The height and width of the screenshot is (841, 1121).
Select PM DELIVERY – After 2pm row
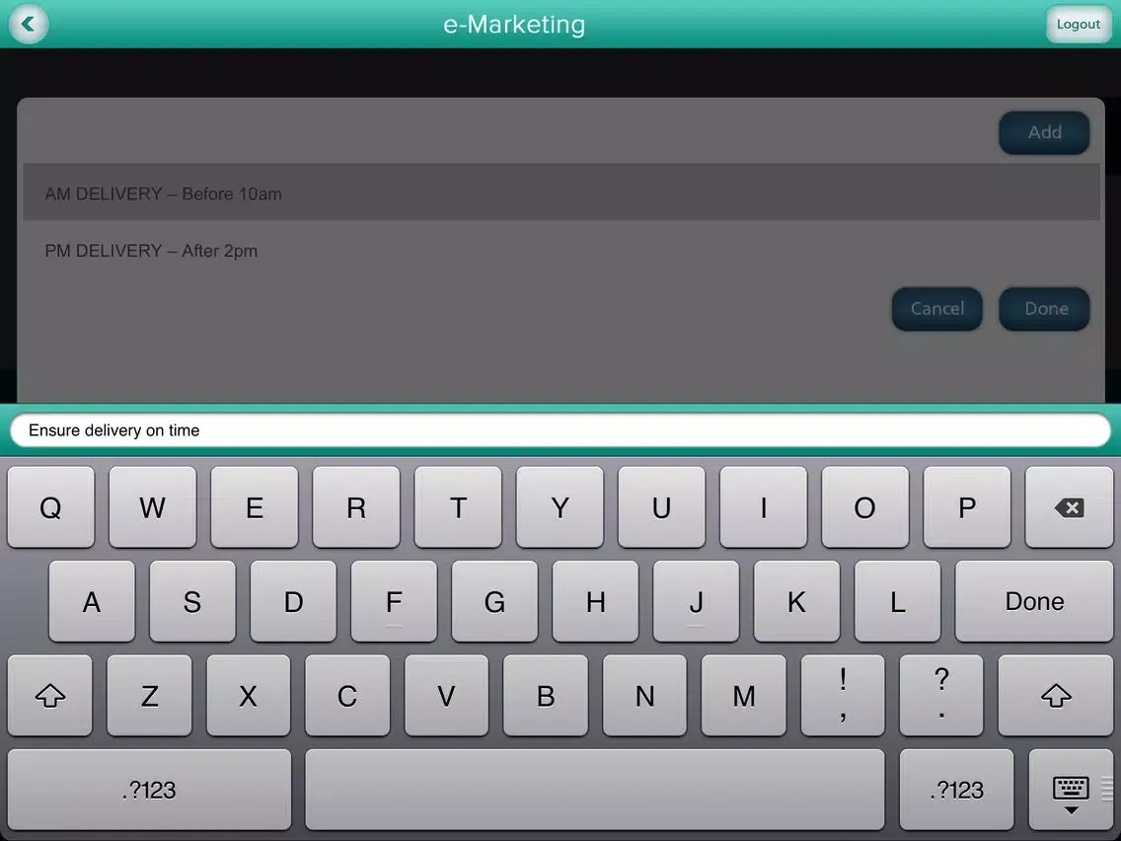[561, 251]
